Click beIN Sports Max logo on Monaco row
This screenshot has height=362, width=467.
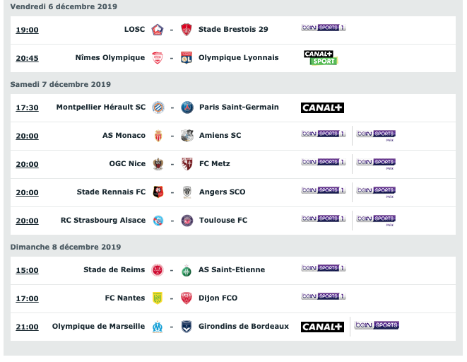coord(376,136)
